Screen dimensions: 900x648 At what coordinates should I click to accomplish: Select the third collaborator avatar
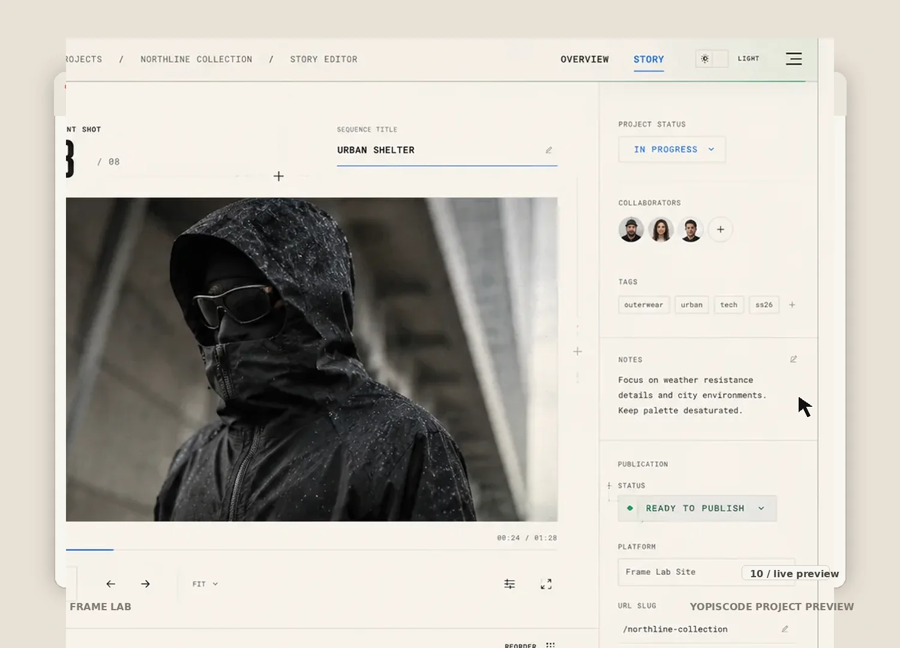pos(691,229)
